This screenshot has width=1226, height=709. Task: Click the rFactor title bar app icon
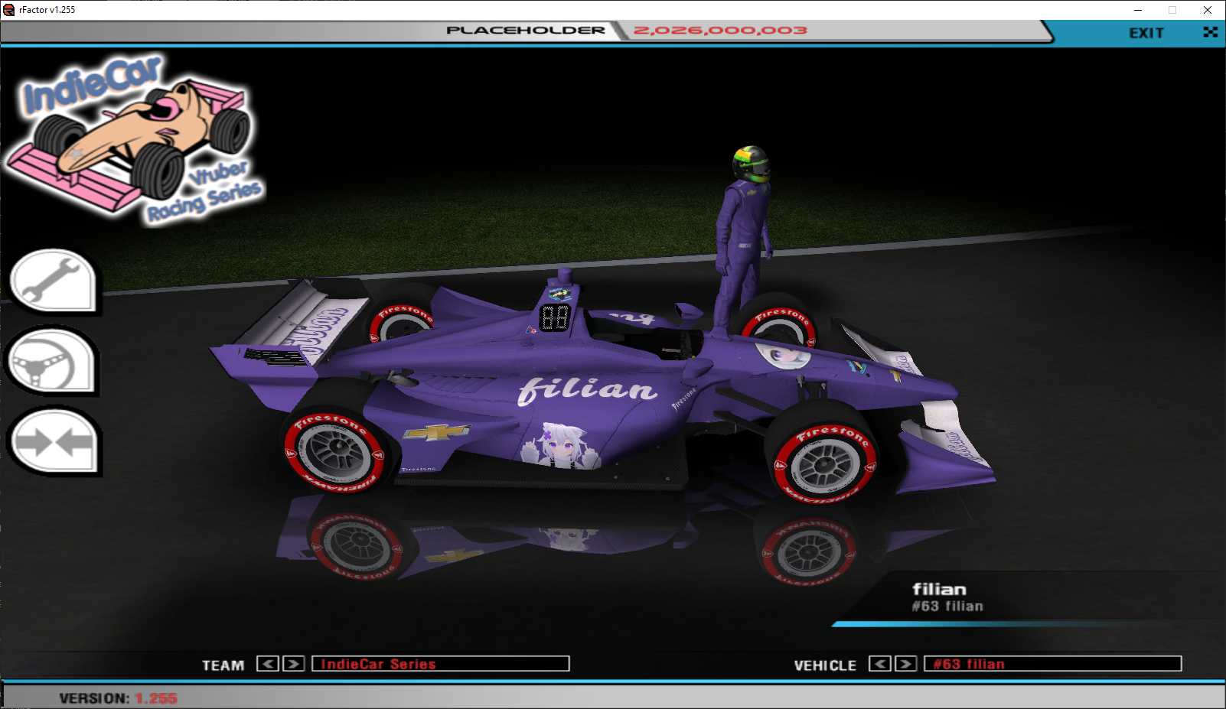[x=9, y=10]
